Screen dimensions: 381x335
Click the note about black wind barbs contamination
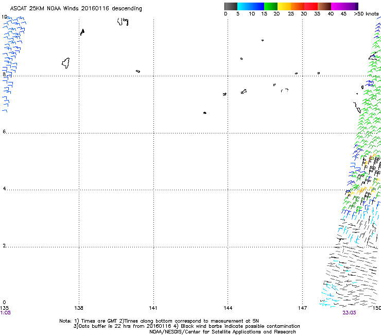click(x=236, y=326)
